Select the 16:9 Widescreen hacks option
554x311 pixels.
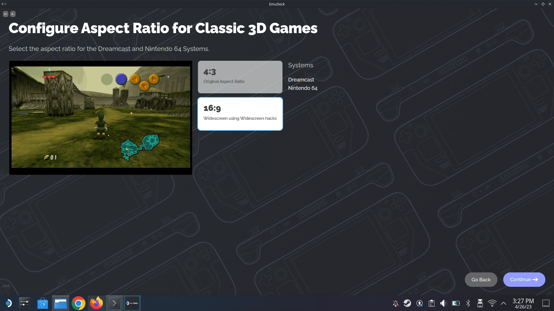click(x=240, y=114)
